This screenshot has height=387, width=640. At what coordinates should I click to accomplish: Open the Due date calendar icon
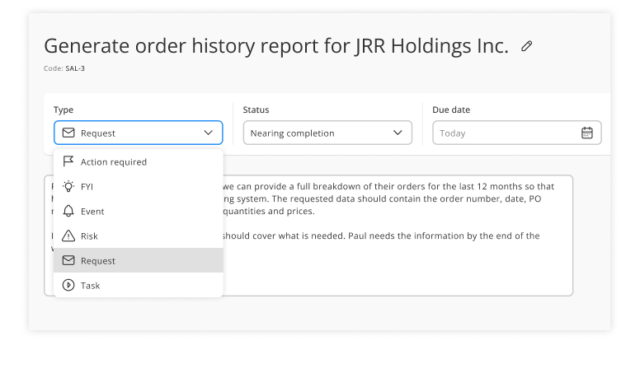pos(587,133)
